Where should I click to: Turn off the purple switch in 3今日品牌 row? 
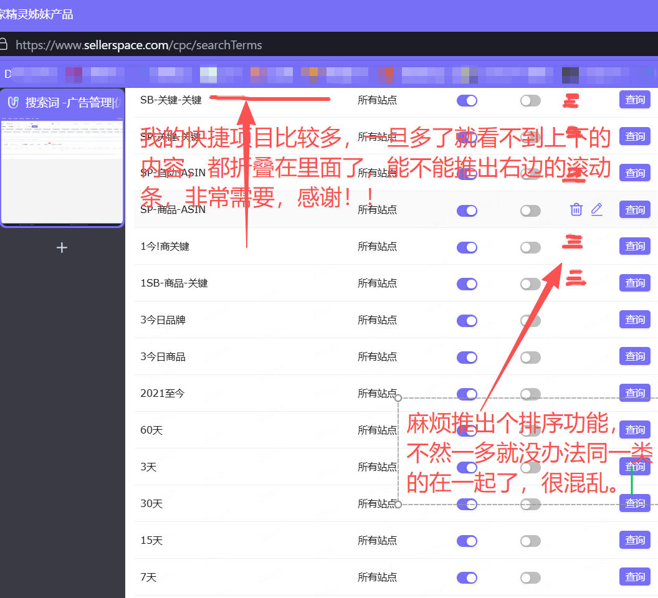tap(467, 320)
